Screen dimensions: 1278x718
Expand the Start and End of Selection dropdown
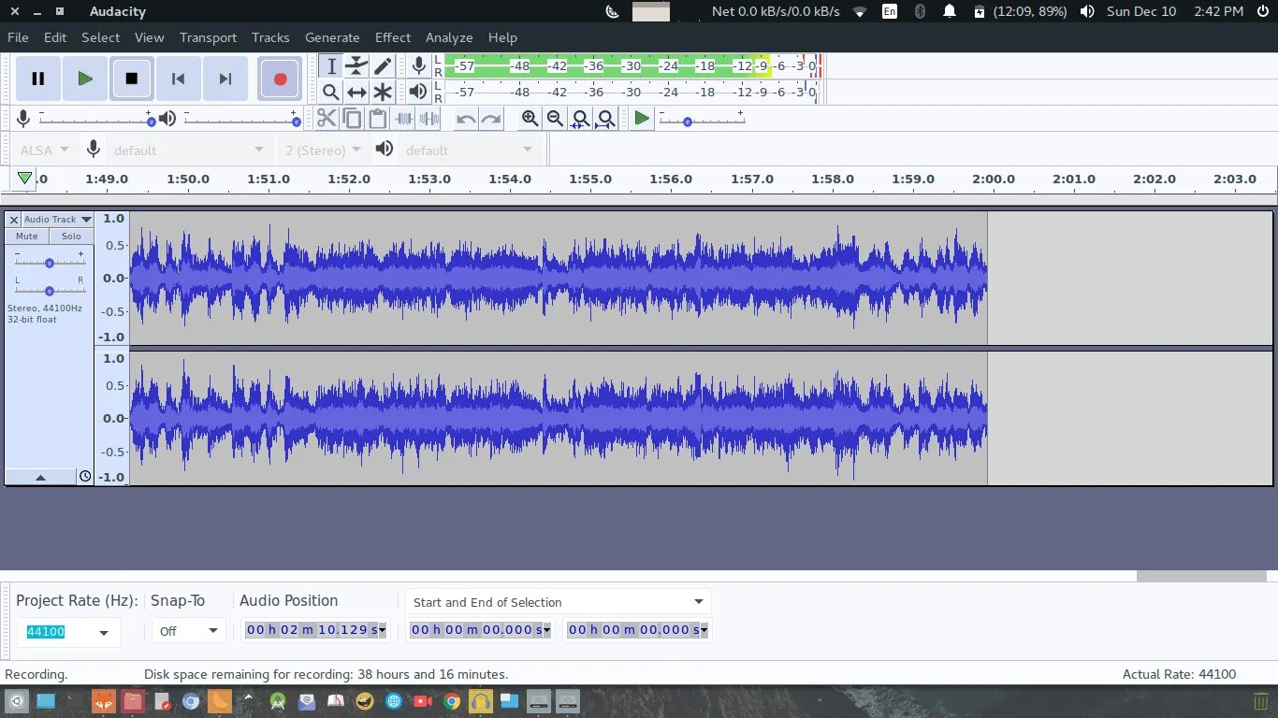click(x=558, y=602)
